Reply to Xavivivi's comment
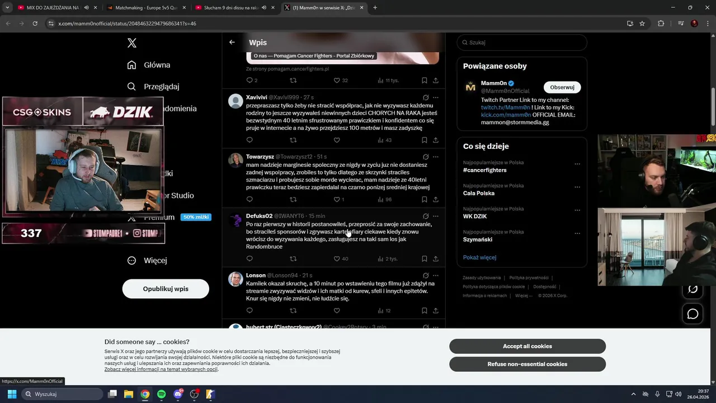716x403 pixels. pos(249,140)
